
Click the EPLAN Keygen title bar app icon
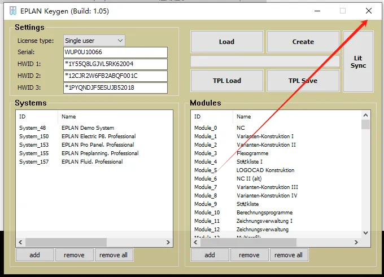click(13, 11)
